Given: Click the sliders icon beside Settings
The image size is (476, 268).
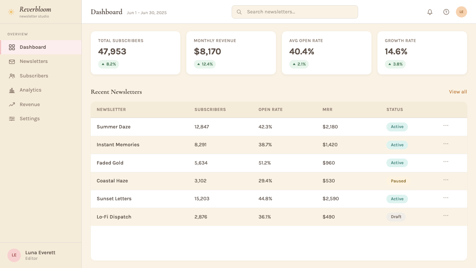Looking at the screenshot, I should pyautogui.click(x=12, y=119).
